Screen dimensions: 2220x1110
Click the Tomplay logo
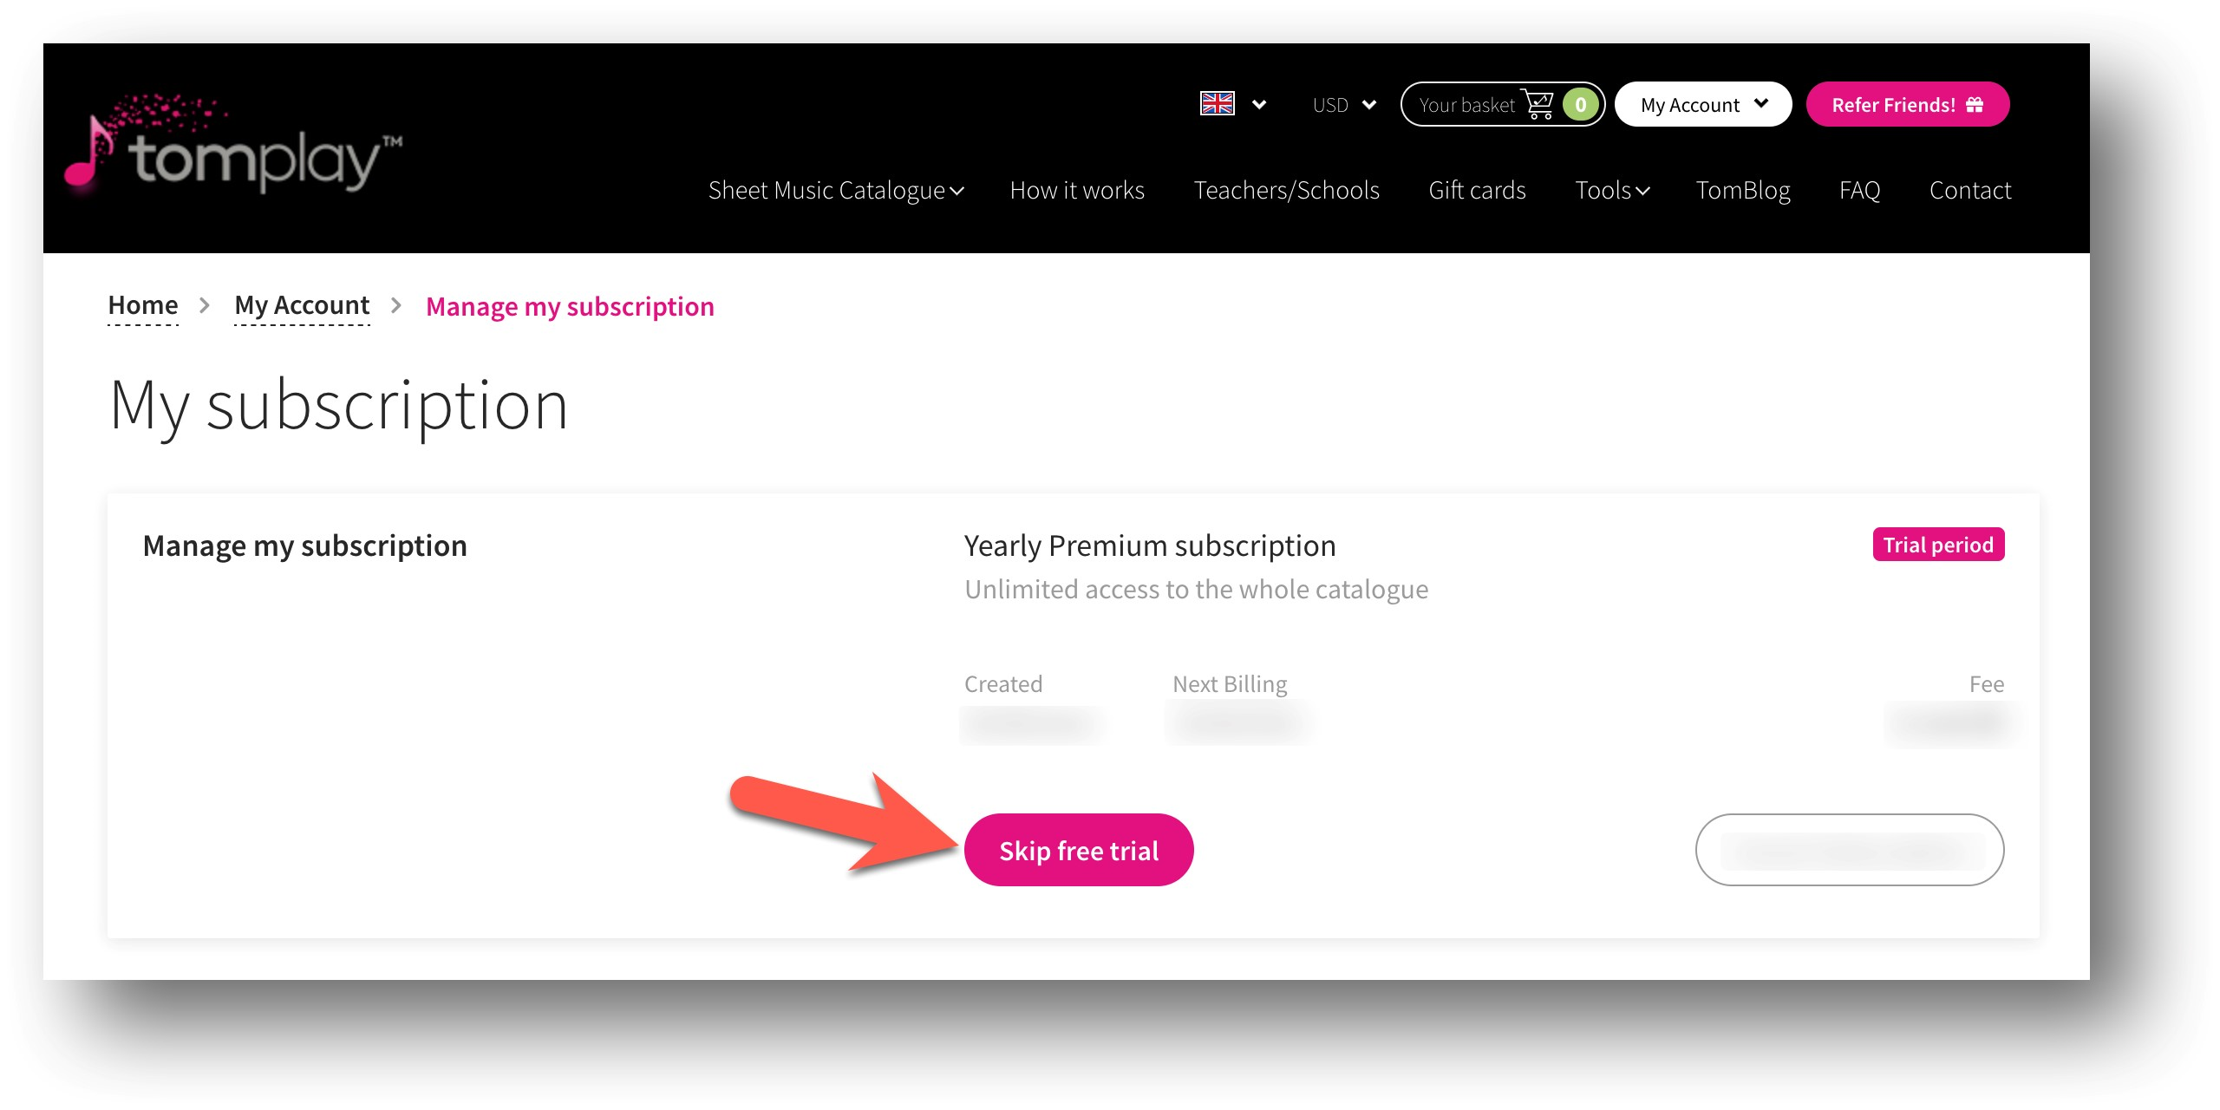click(233, 145)
